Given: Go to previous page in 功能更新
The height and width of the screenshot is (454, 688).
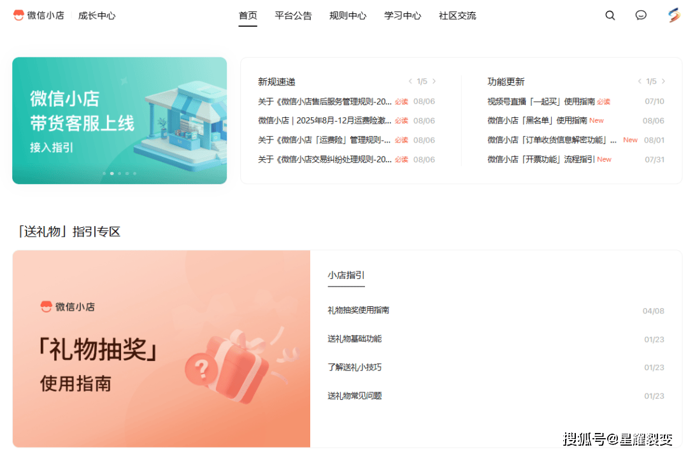Looking at the screenshot, I should click(640, 81).
